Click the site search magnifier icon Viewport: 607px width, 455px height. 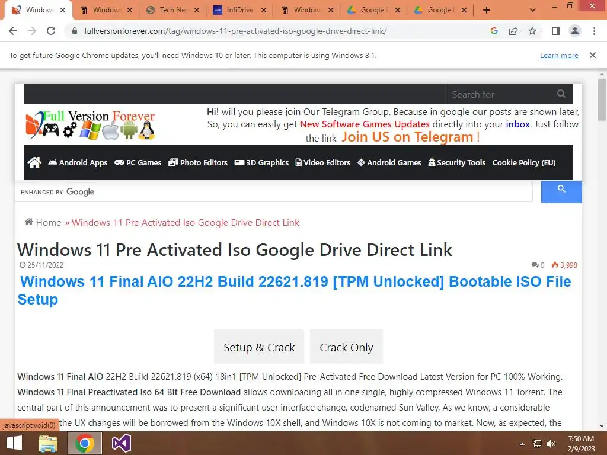pos(561,94)
